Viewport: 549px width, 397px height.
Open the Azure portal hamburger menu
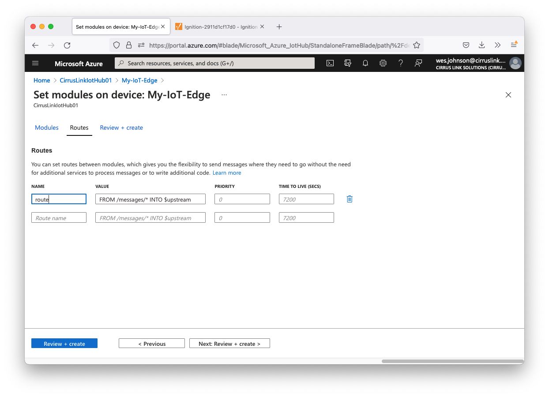36,63
